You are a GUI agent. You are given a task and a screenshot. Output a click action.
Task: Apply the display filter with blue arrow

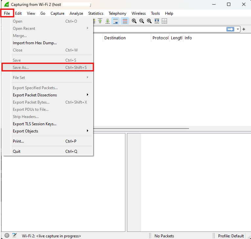click(230, 29)
